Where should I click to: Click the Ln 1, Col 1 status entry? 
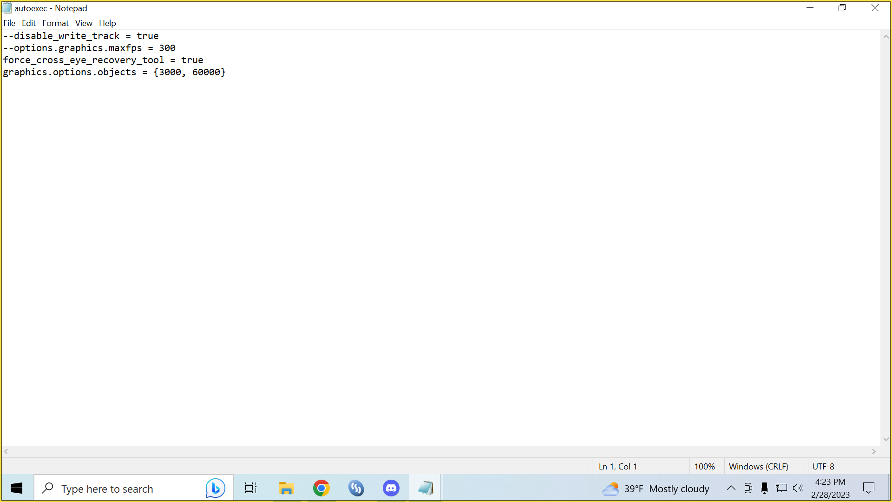(x=618, y=466)
